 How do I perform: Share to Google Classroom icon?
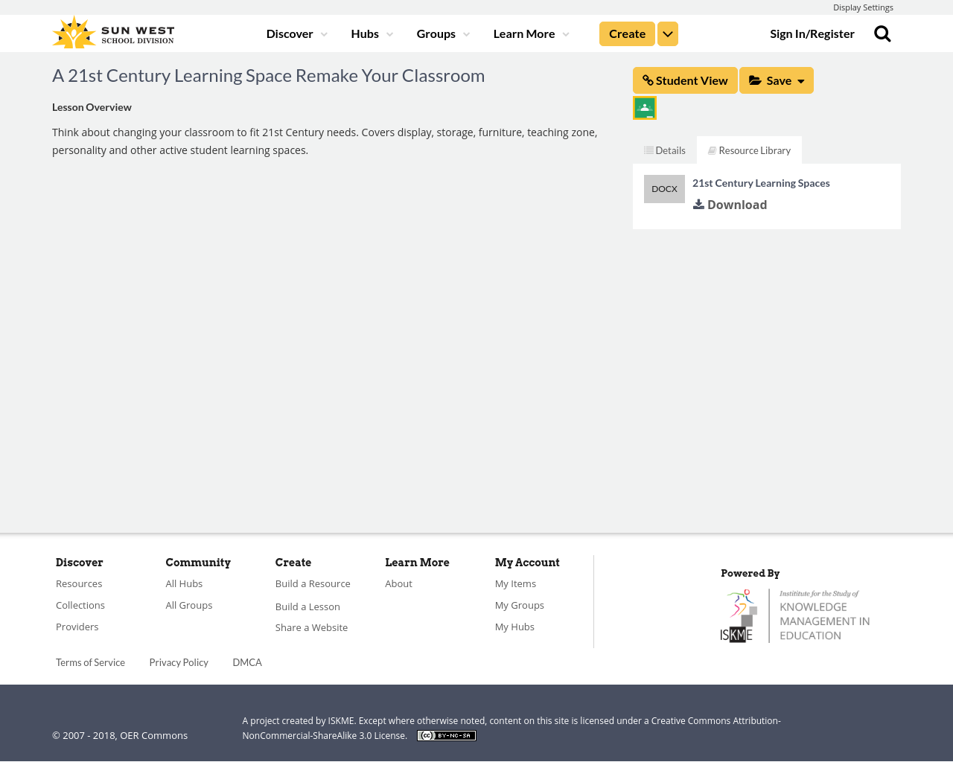pos(645,108)
